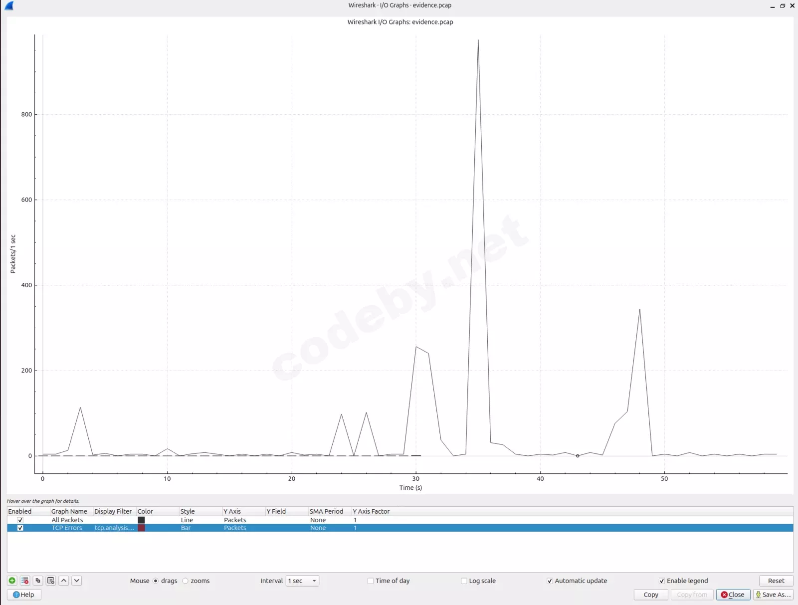
Task: Close the window with the title bar X
Action: 792,6
